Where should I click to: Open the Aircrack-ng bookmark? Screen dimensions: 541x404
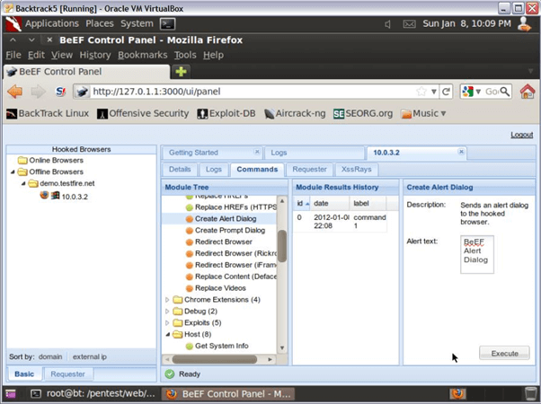click(296, 113)
